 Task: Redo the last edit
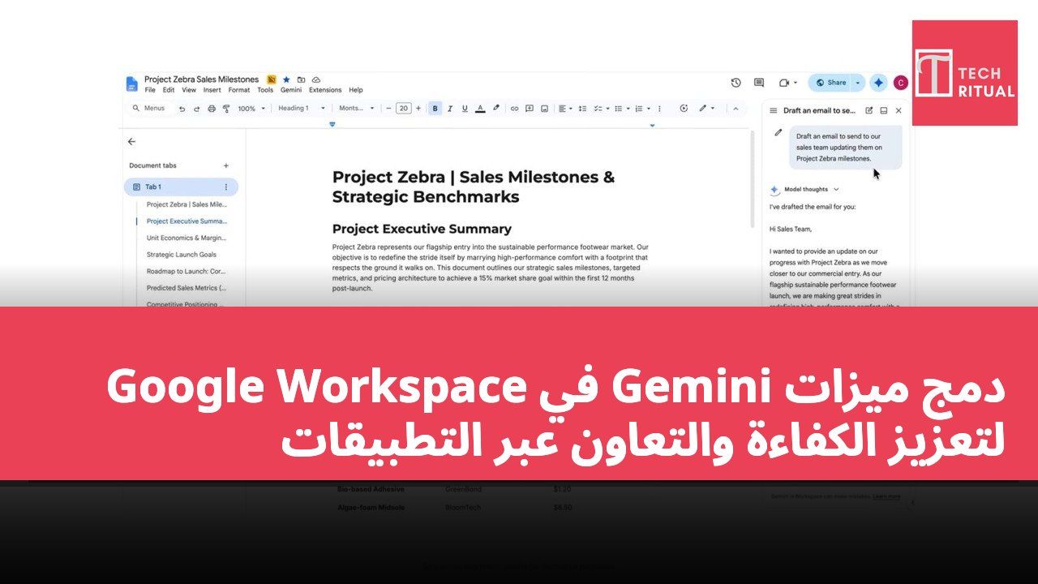point(197,109)
